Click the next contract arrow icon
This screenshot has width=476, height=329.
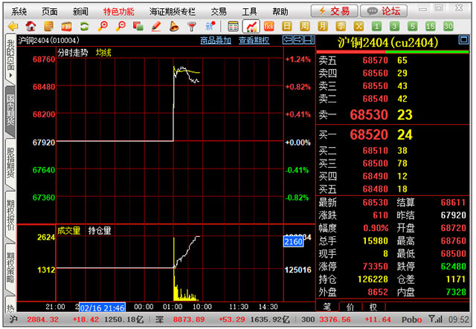pyautogui.click(x=298, y=39)
